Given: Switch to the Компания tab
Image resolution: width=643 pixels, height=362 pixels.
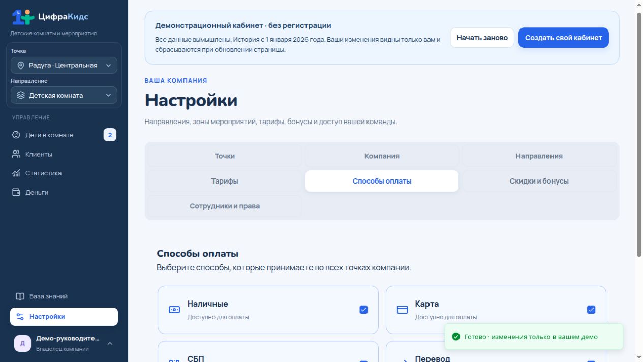Looking at the screenshot, I should click(382, 156).
